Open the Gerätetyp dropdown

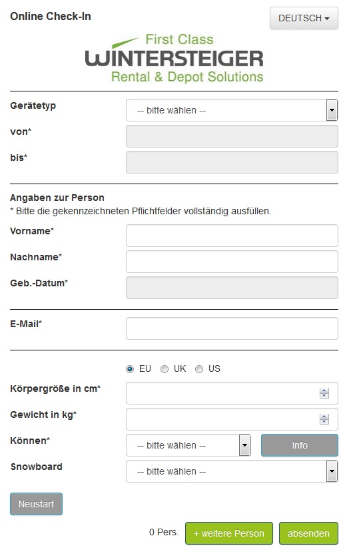pos(232,110)
